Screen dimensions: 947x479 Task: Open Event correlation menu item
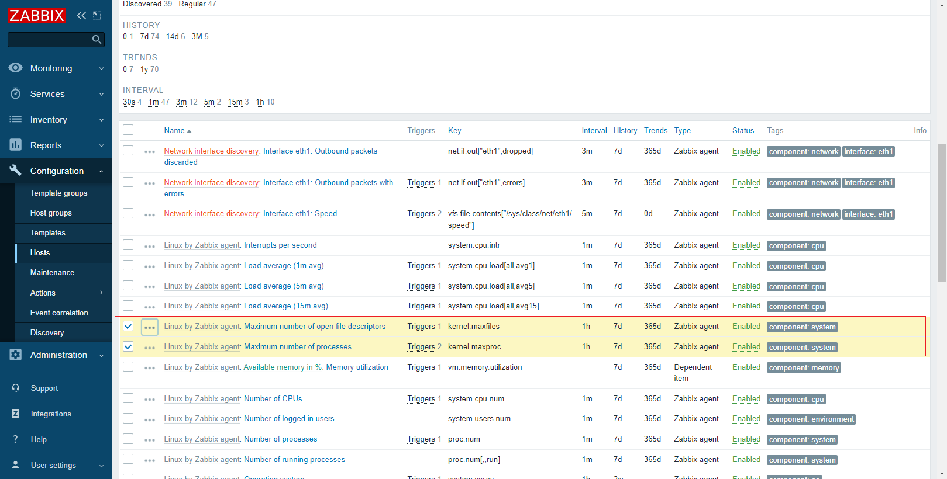(59, 313)
